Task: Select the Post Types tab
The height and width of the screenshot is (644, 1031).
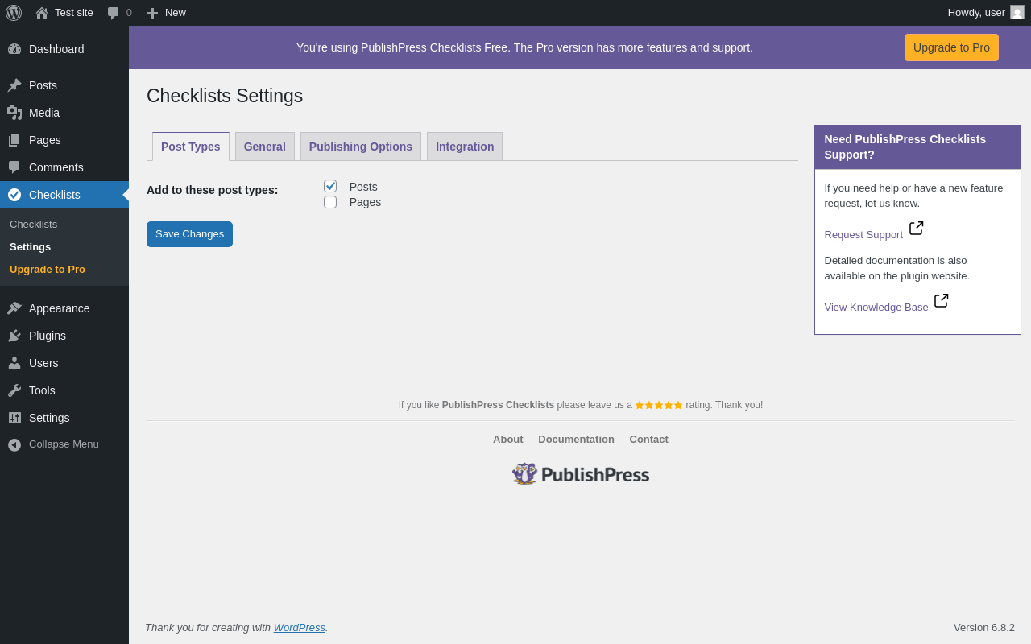Action: point(191,147)
